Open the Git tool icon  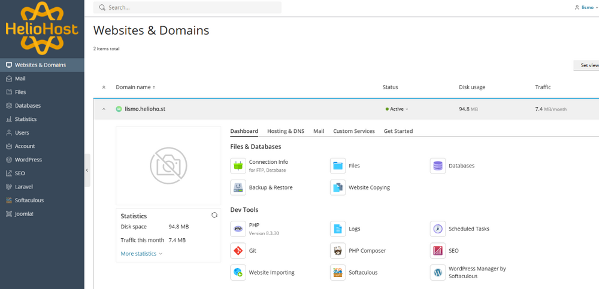coord(238,251)
